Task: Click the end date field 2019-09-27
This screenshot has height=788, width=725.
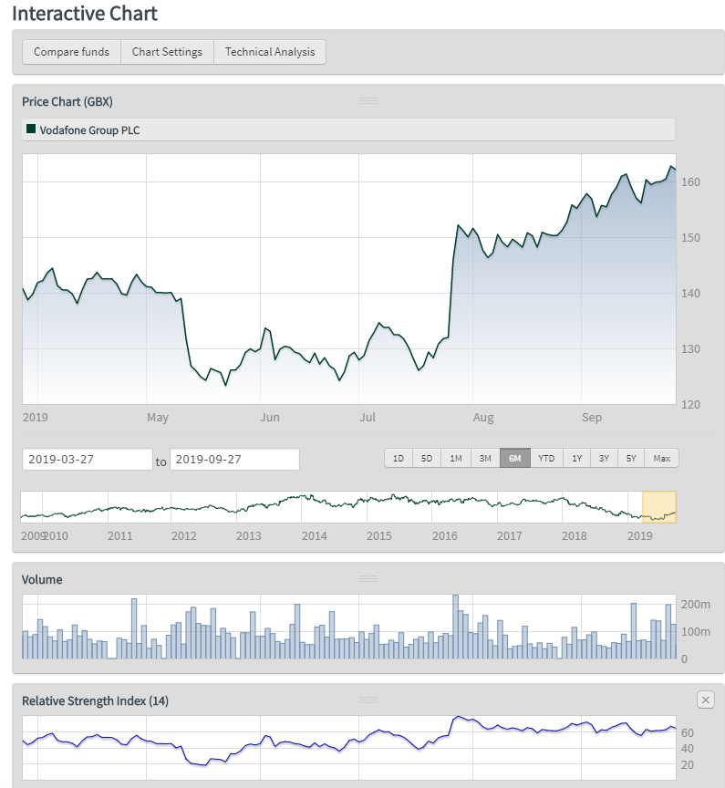Action: pyautogui.click(x=234, y=460)
